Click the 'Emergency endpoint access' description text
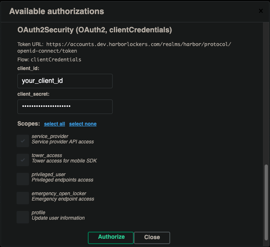The width and height of the screenshot is (270, 247). click(63, 199)
